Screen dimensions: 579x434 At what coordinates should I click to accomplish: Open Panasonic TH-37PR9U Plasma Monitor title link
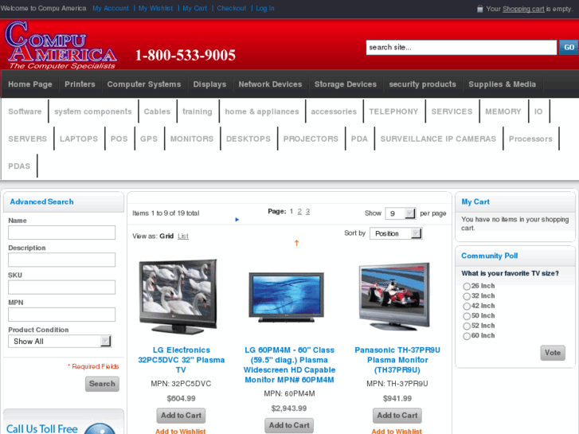click(x=397, y=360)
